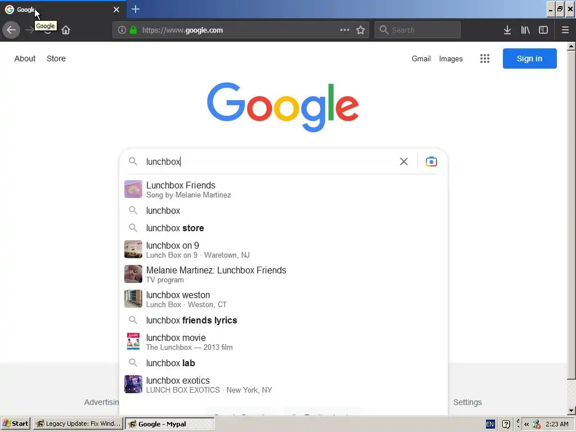Click the help question mark tray icon
576x432 pixels.
[x=506, y=424]
